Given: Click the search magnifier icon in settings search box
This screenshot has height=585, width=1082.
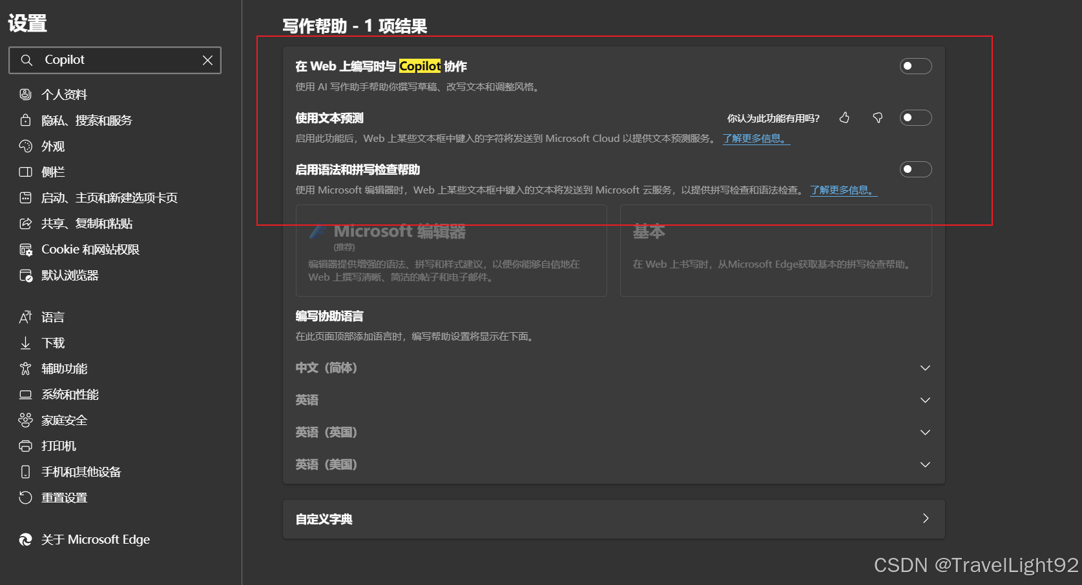Looking at the screenshot, I should click(x=26, y=60).
